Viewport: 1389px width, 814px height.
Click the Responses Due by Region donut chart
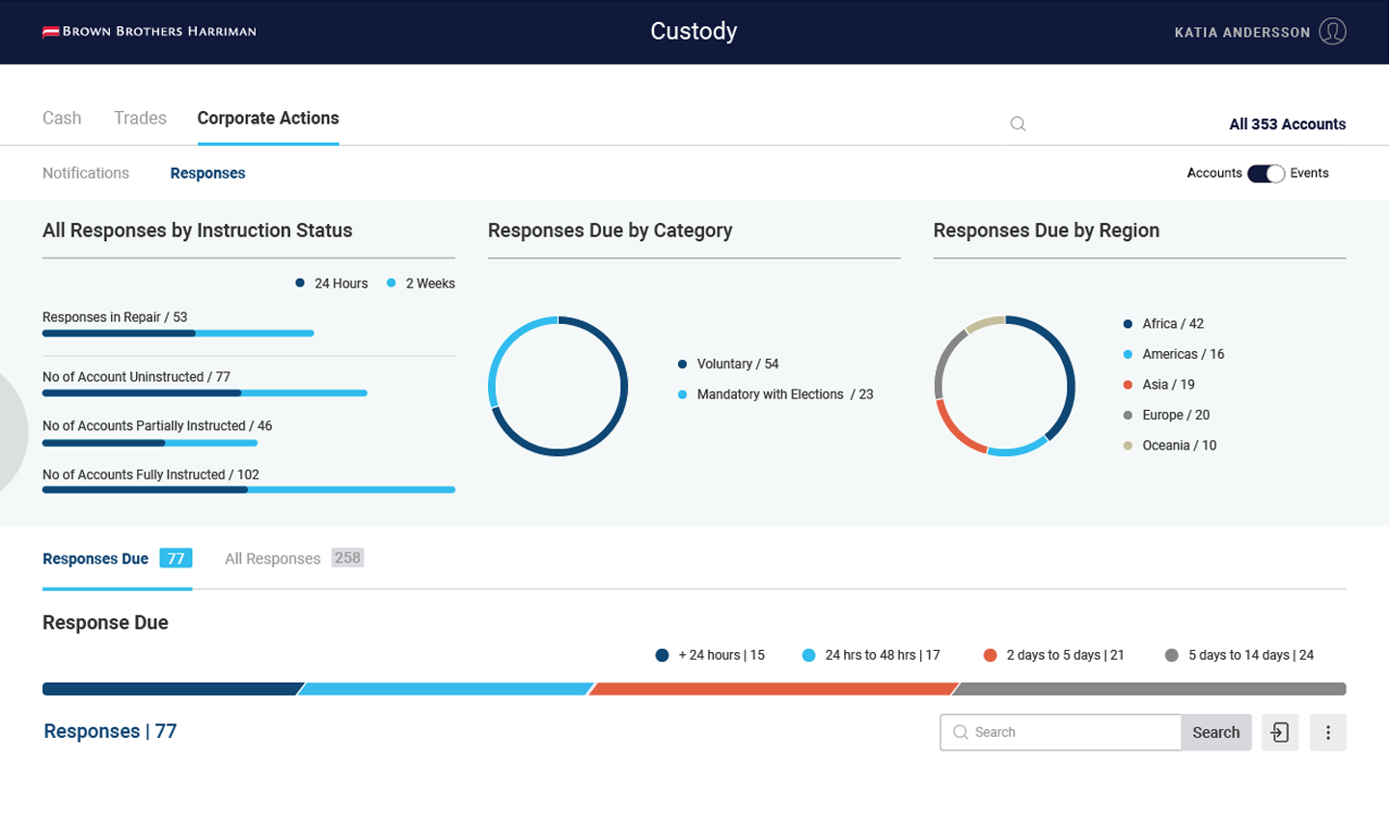tap(1004, 386)
